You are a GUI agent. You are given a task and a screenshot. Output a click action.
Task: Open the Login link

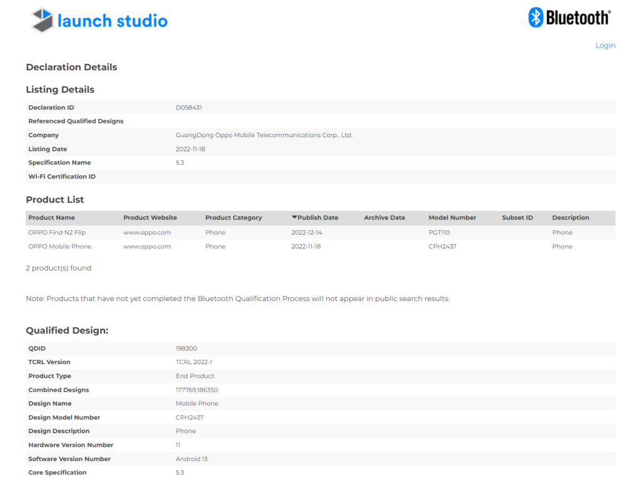pyautogui.click(x=605, y=45)
